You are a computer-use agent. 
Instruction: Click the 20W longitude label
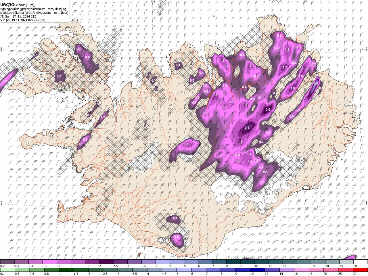pos(153,1)
